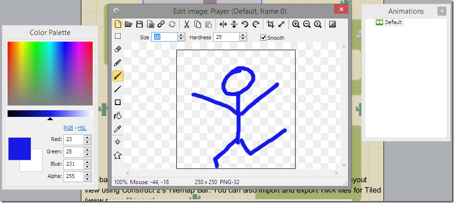
Task: Click the Alpha value input field
Action: [74, 176]
